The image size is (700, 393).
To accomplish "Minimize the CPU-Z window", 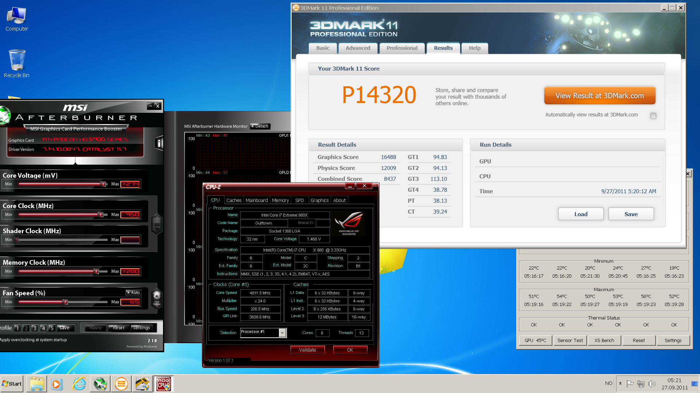I will tap(350, 186).
